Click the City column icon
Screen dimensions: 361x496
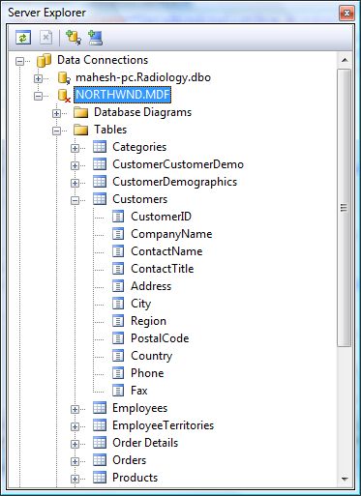tap(118, 304)
